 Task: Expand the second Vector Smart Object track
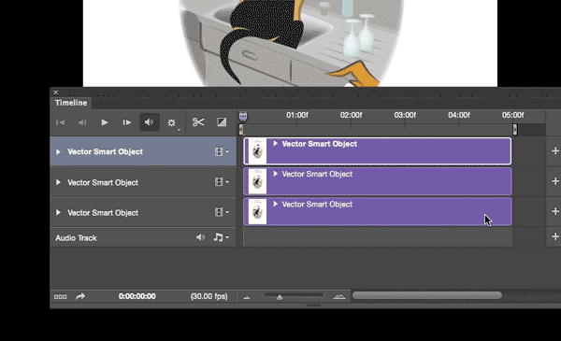pos(58,182)
